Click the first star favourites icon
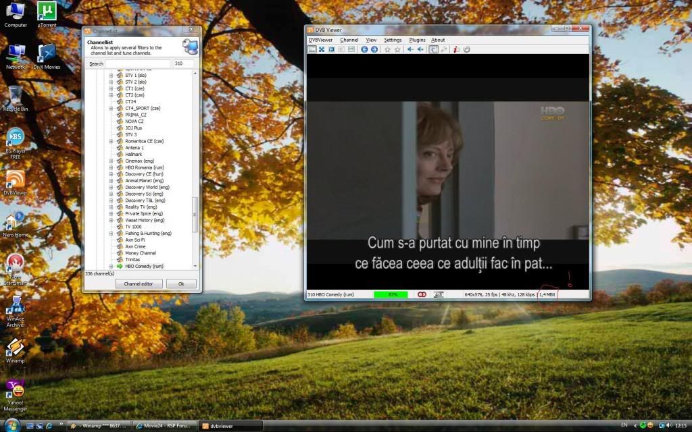 387,49
